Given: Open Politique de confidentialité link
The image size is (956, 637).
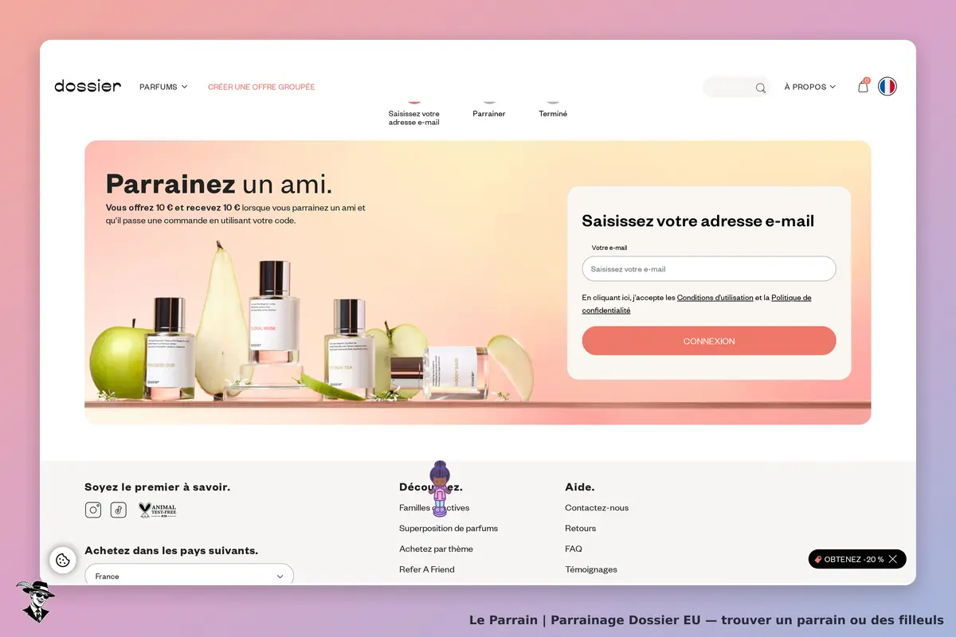Looking at the screenshot, I should 697,304.
